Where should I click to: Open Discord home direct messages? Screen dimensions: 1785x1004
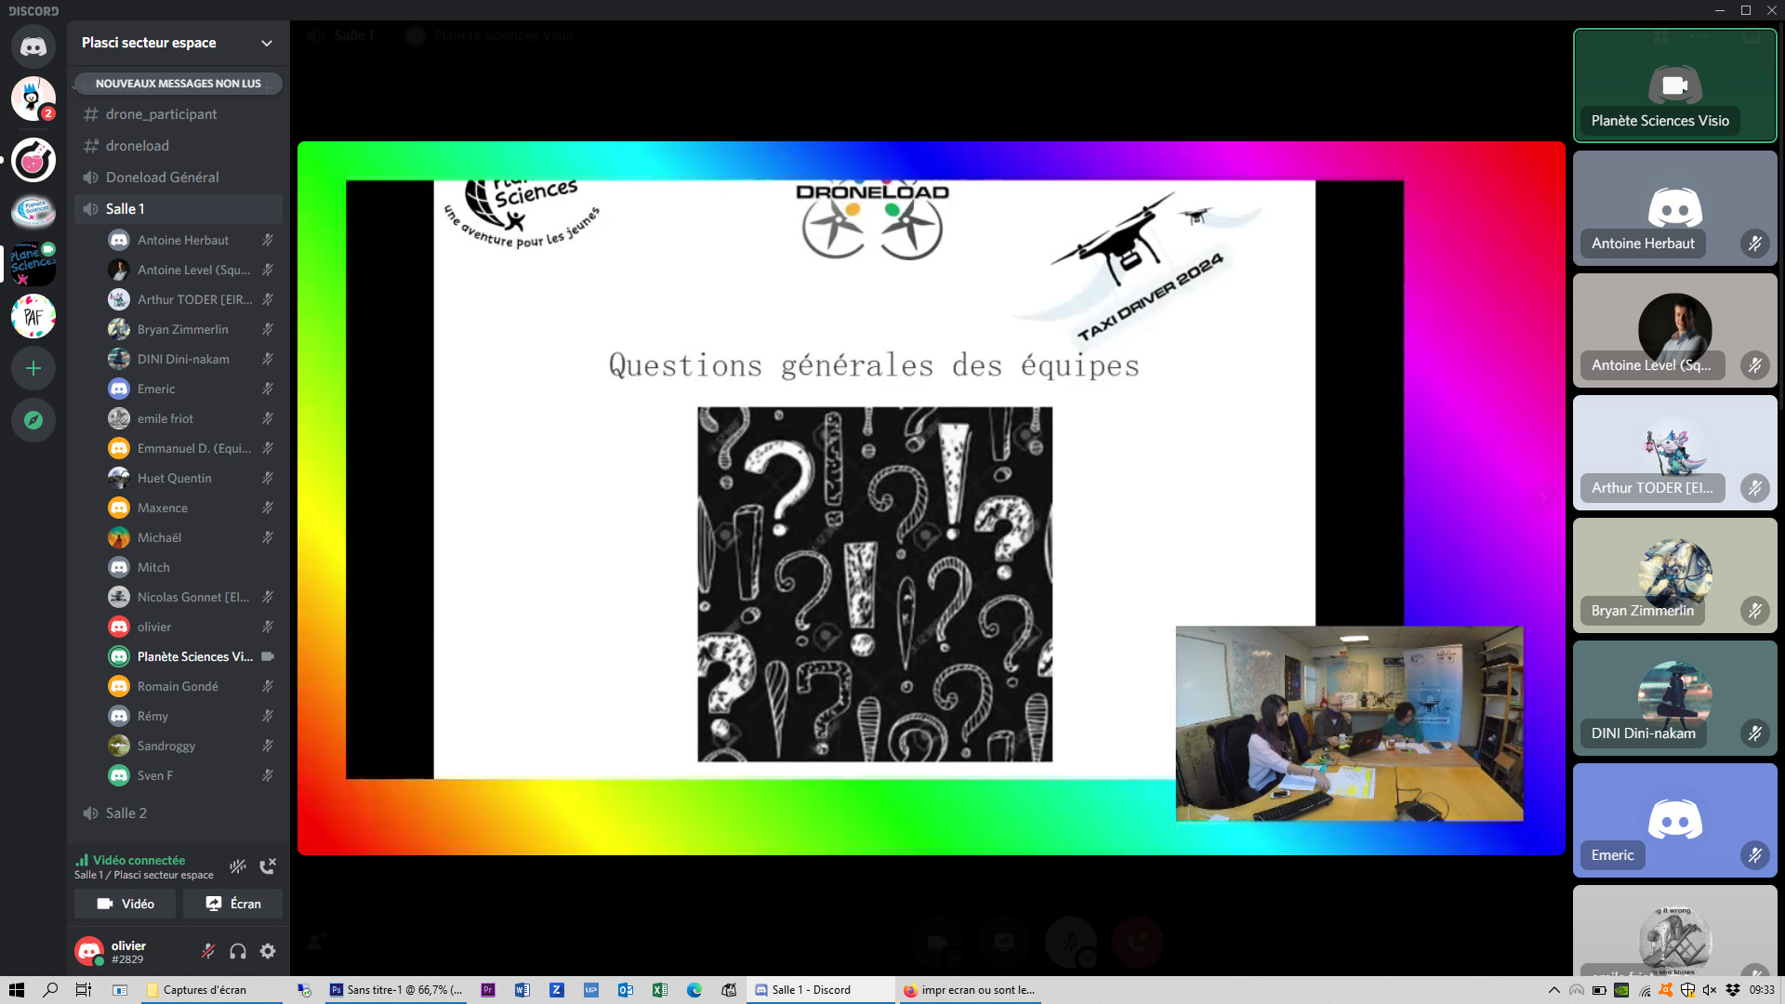click(33, 46)
